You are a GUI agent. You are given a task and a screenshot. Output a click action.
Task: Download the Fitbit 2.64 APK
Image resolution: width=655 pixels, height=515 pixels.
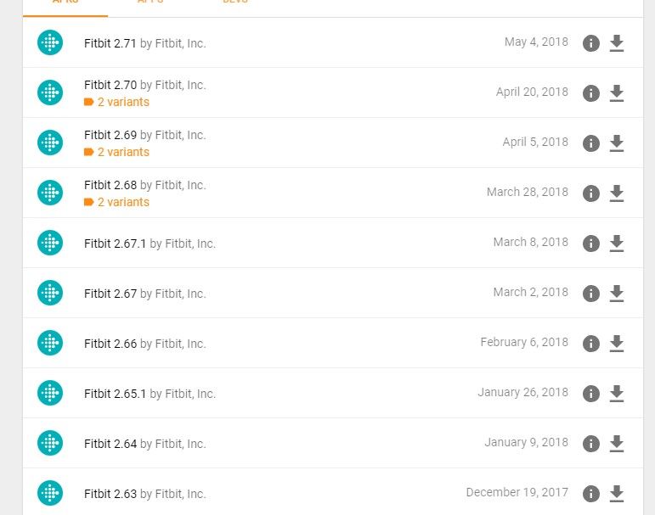pyautogui.click(x=617, y=444)
